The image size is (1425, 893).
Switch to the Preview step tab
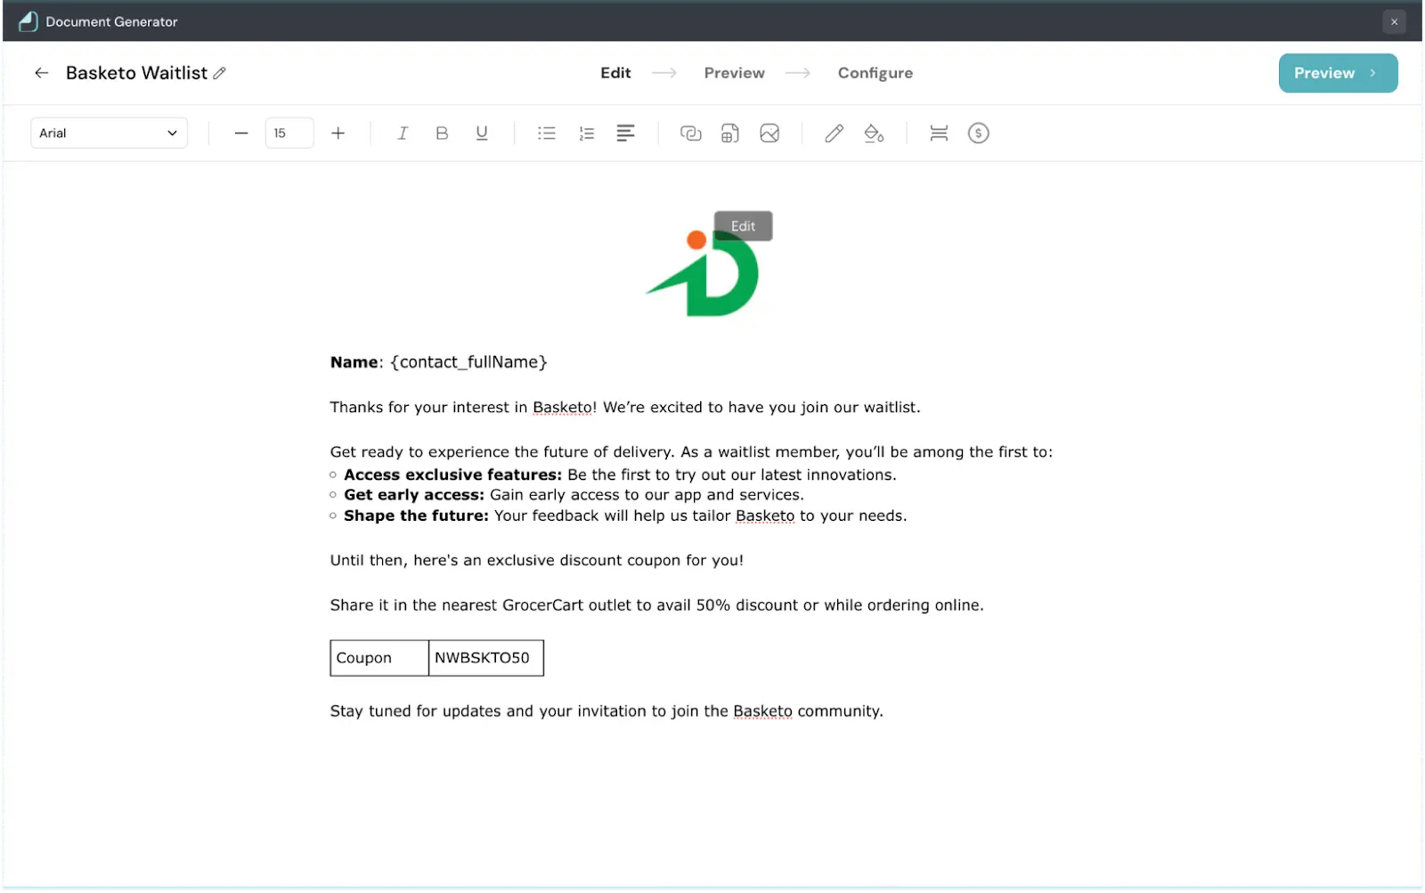click(734, 73)
